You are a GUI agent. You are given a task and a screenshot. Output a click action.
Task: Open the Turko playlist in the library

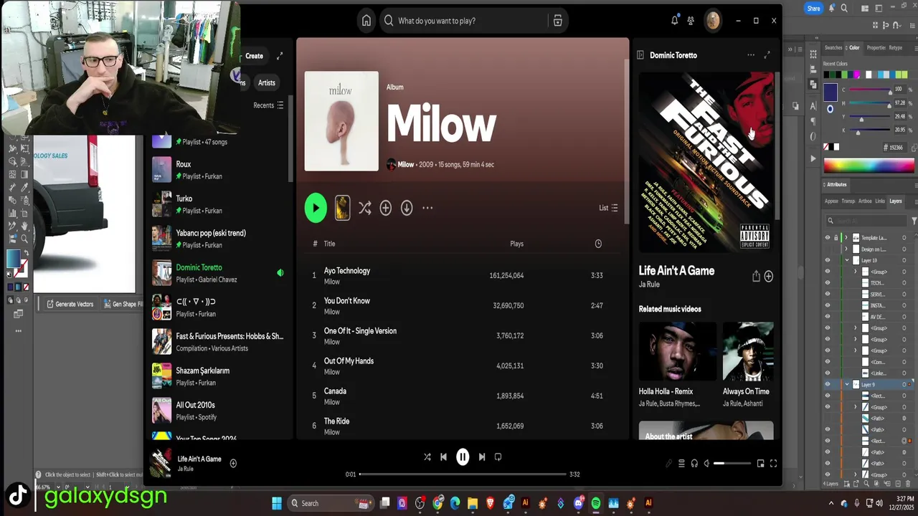(219, 204)
